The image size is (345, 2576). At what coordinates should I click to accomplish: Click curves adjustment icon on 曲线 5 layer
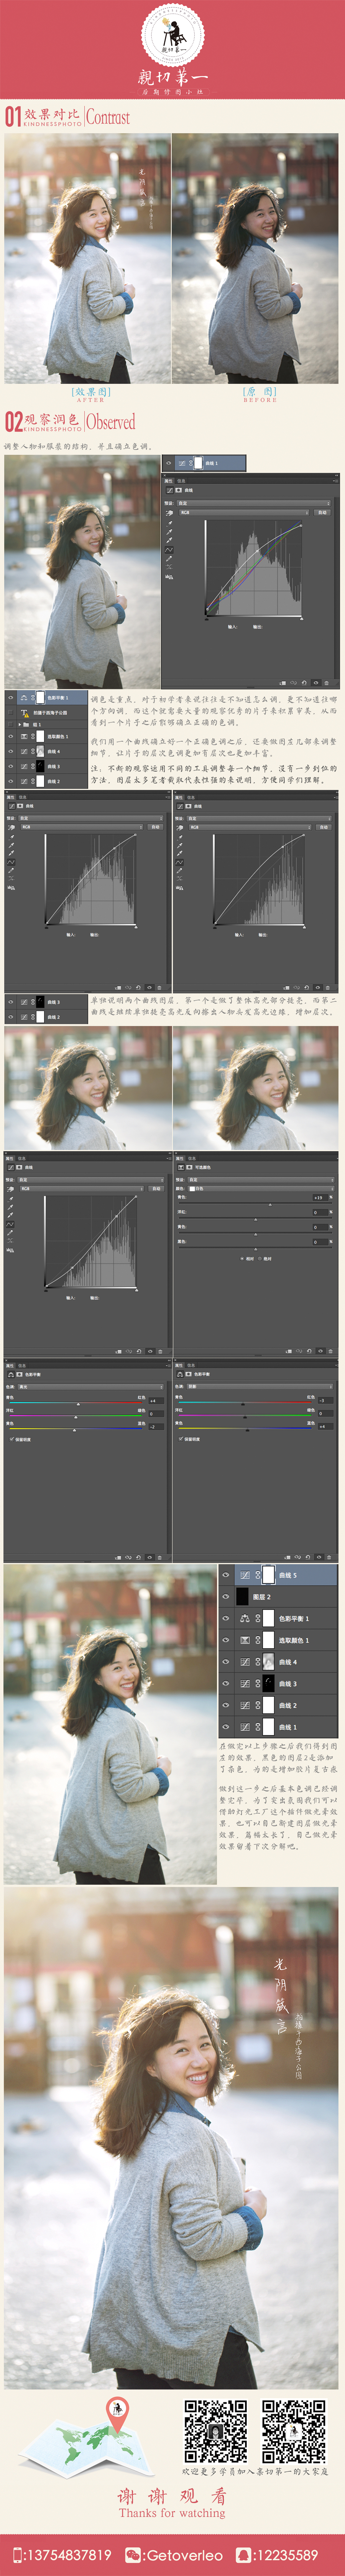coord(245,1575)
